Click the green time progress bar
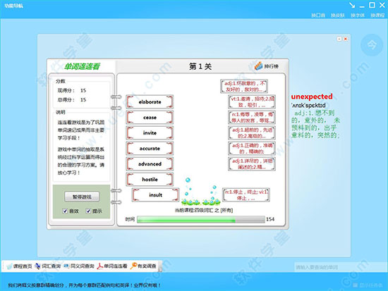388x291 pixels. tap(201, 219)
